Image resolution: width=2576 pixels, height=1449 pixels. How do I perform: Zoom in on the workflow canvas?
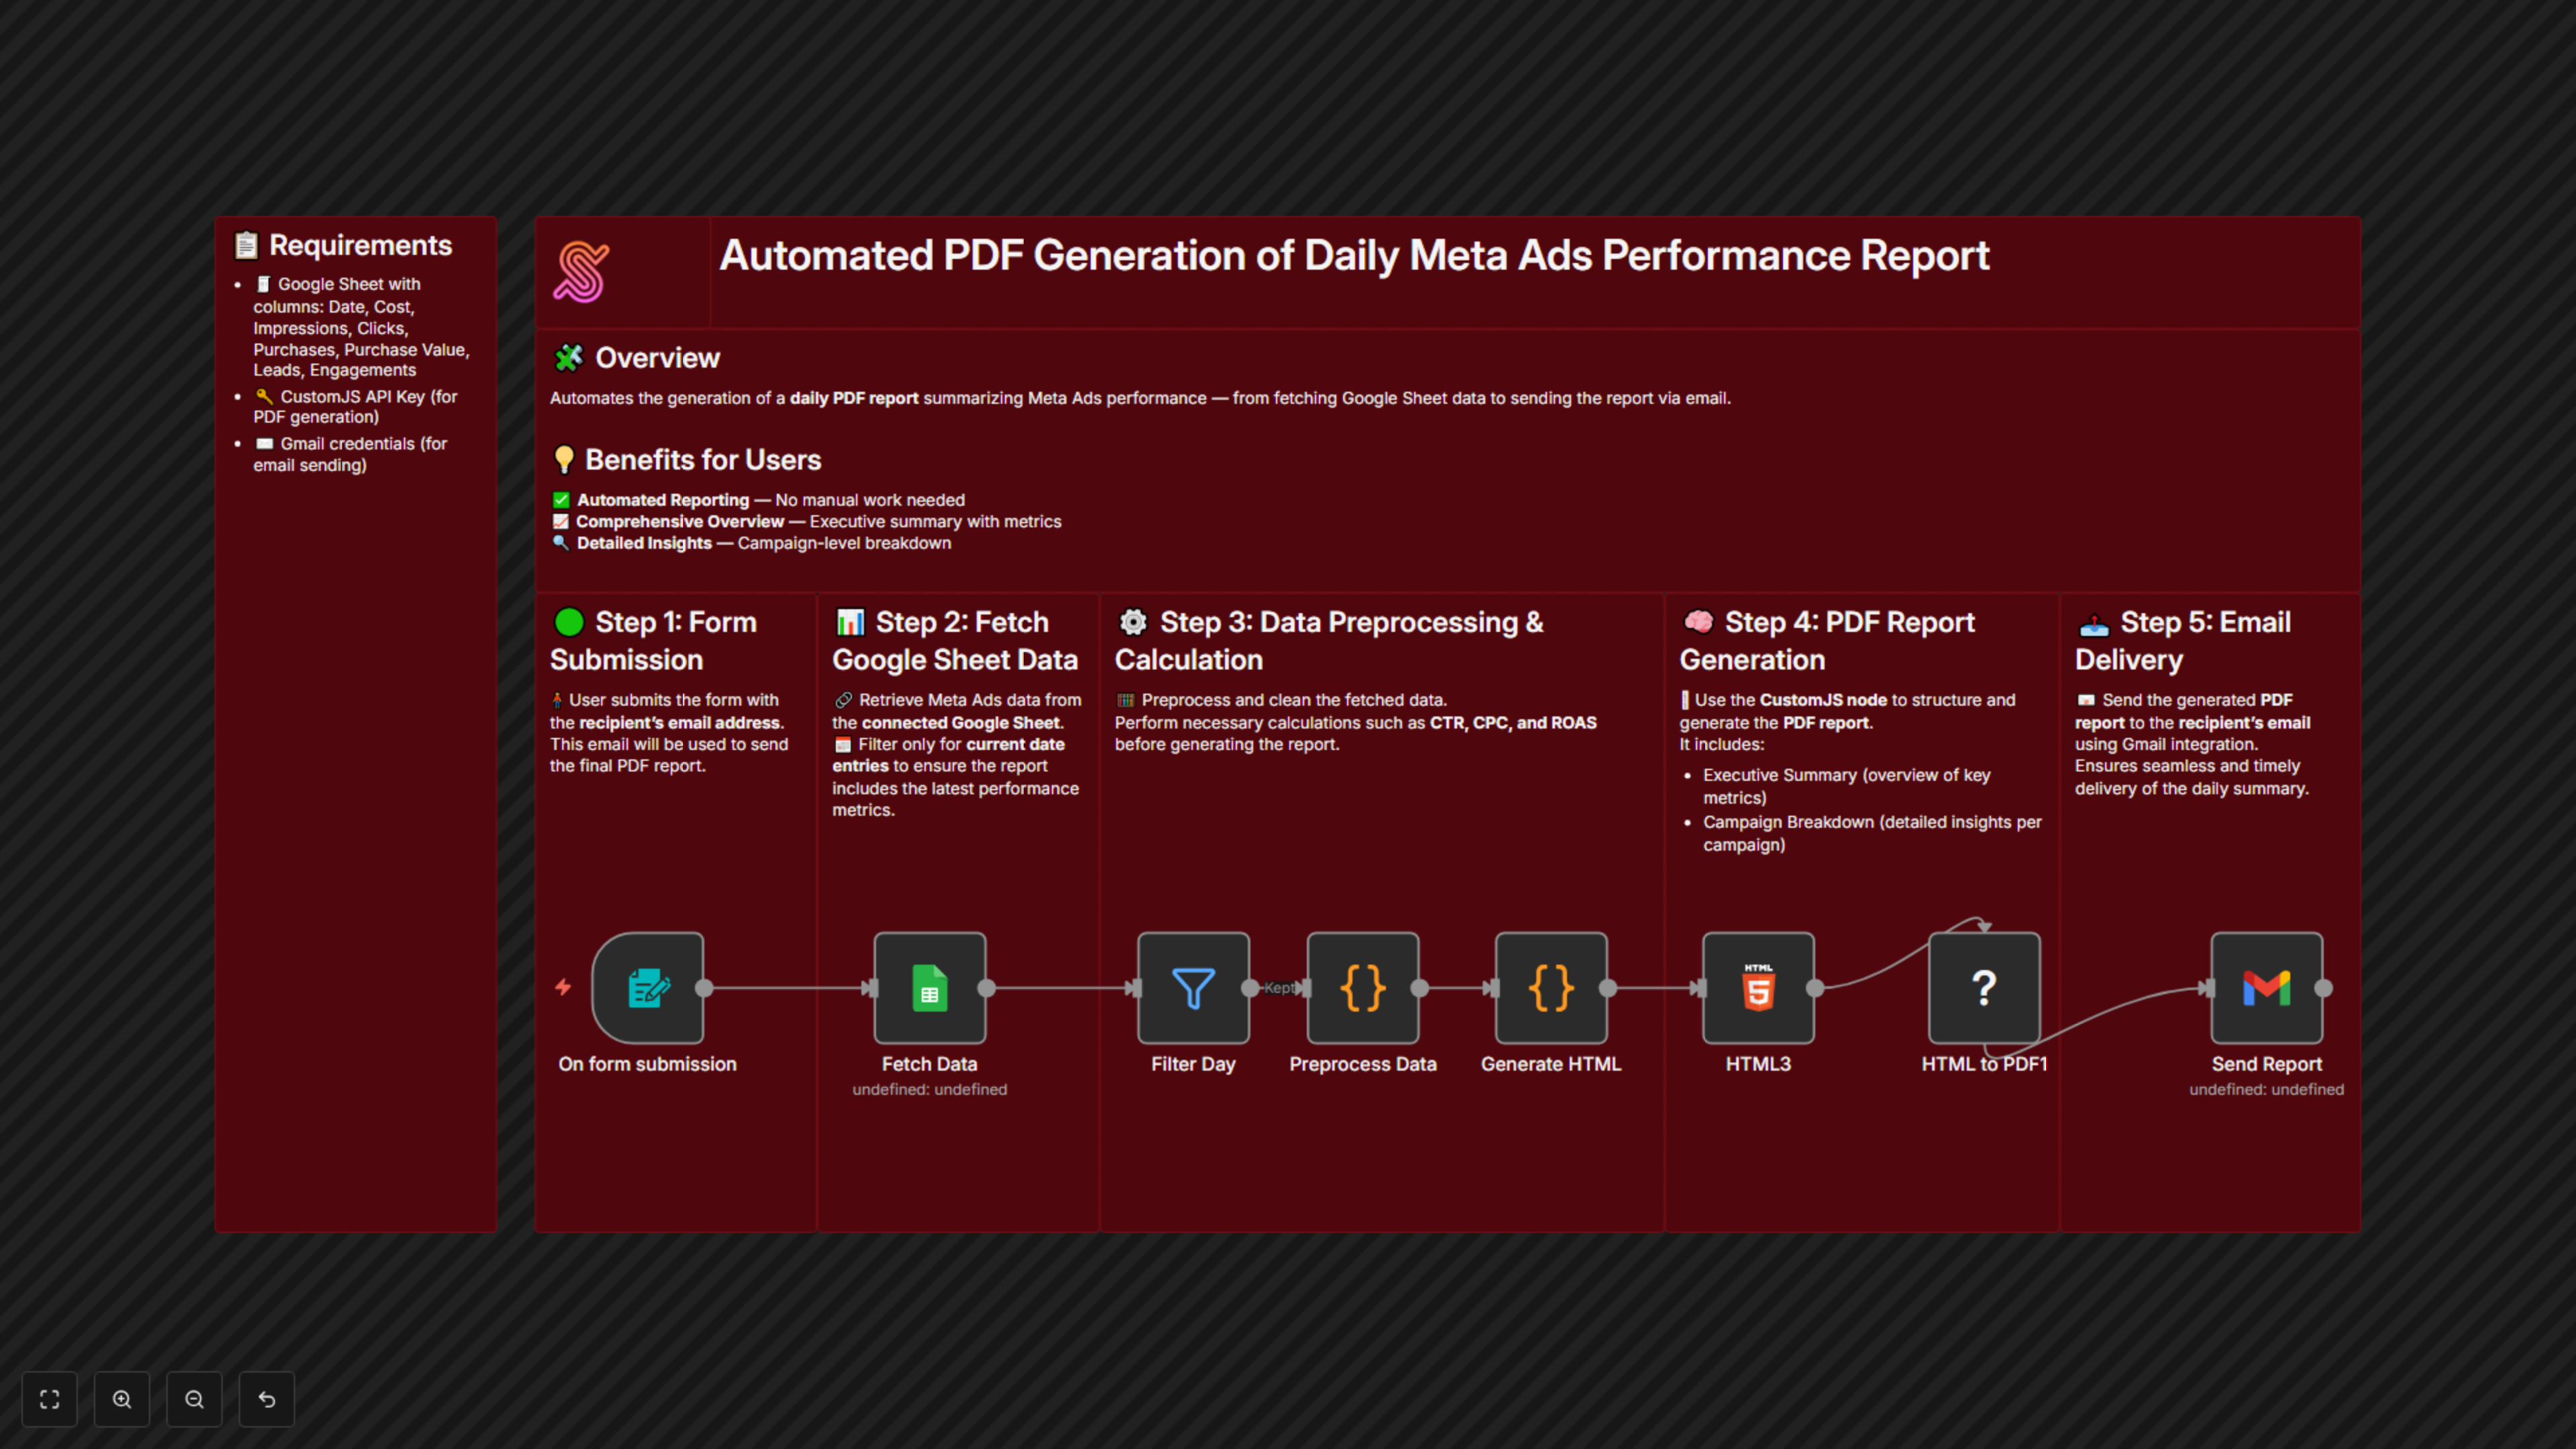122,1399
